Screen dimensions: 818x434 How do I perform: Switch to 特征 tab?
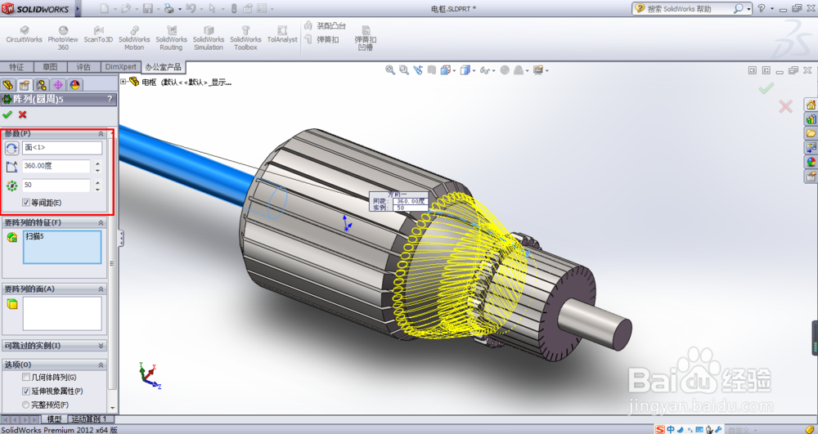(x=16, y=67)
